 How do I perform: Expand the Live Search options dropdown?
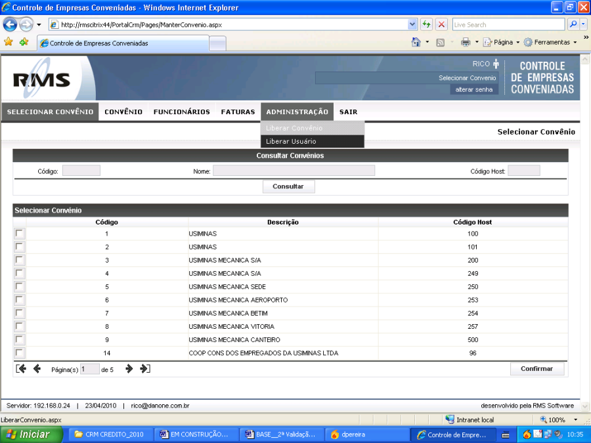583,24
